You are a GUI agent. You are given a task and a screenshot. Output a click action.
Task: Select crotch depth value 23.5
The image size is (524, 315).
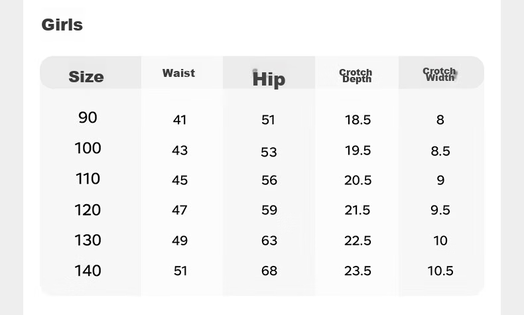[358, 271]
